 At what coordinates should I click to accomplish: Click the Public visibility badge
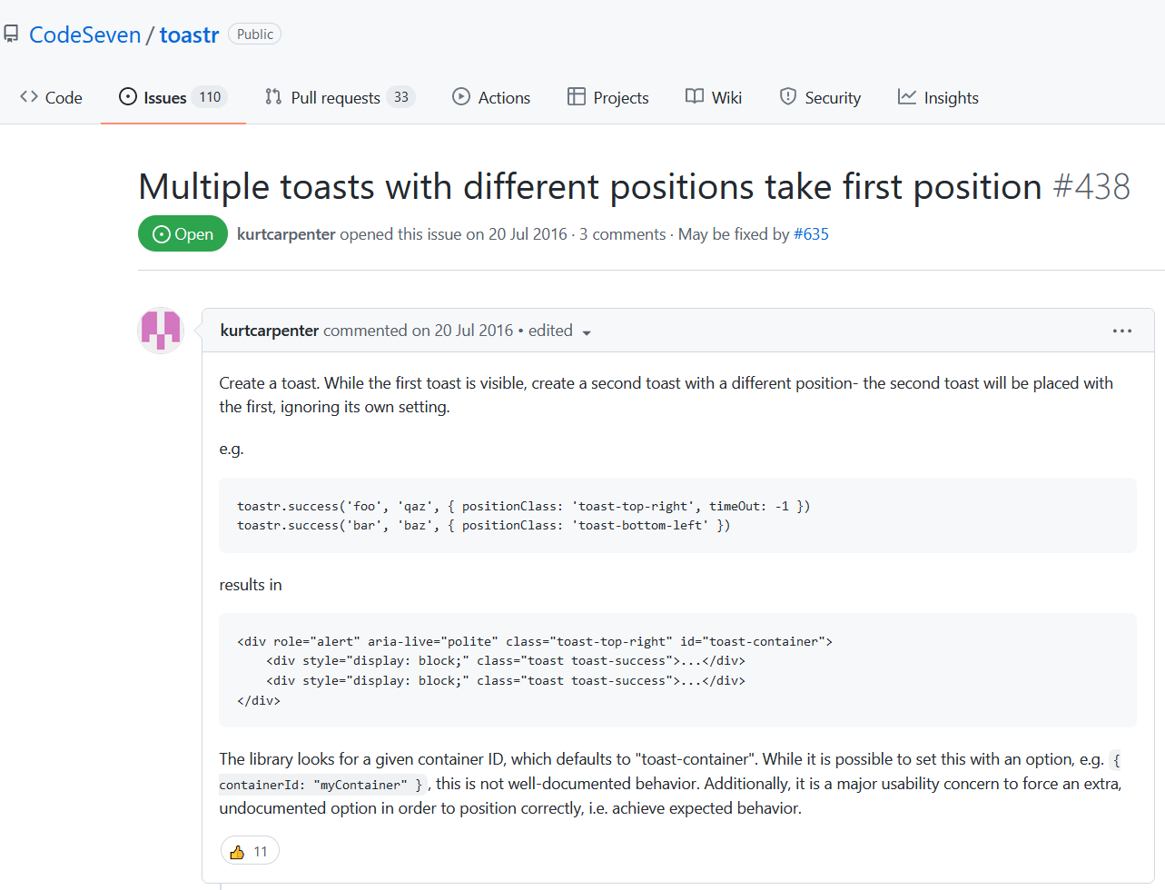254,34
